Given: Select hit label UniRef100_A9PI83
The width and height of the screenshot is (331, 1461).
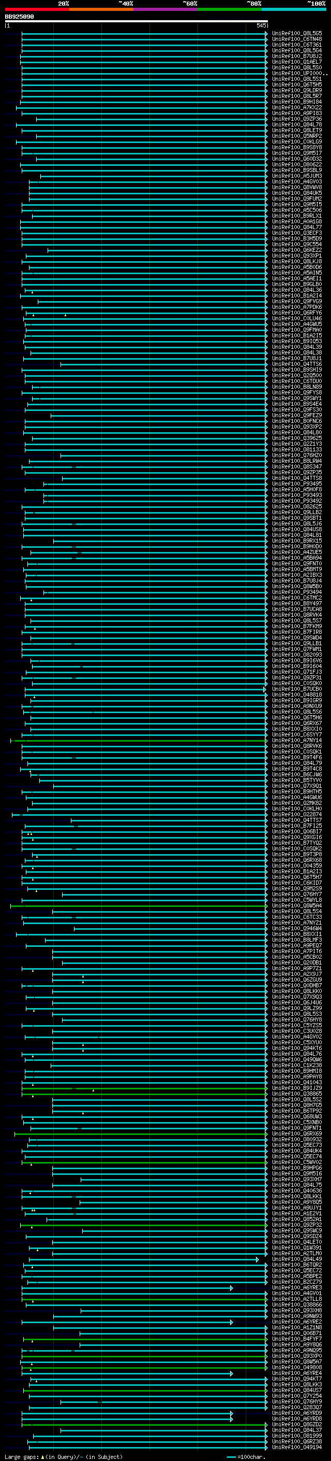Looking at the screenshot, I should (297, 114).
